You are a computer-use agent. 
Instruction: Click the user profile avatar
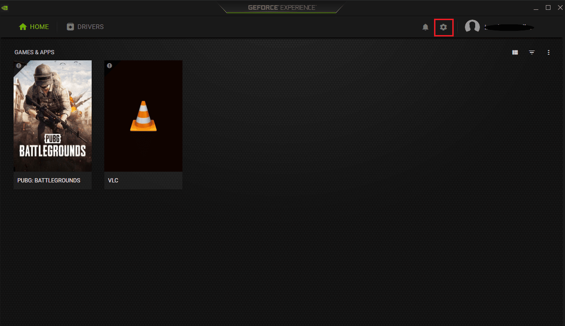point(472,27)
